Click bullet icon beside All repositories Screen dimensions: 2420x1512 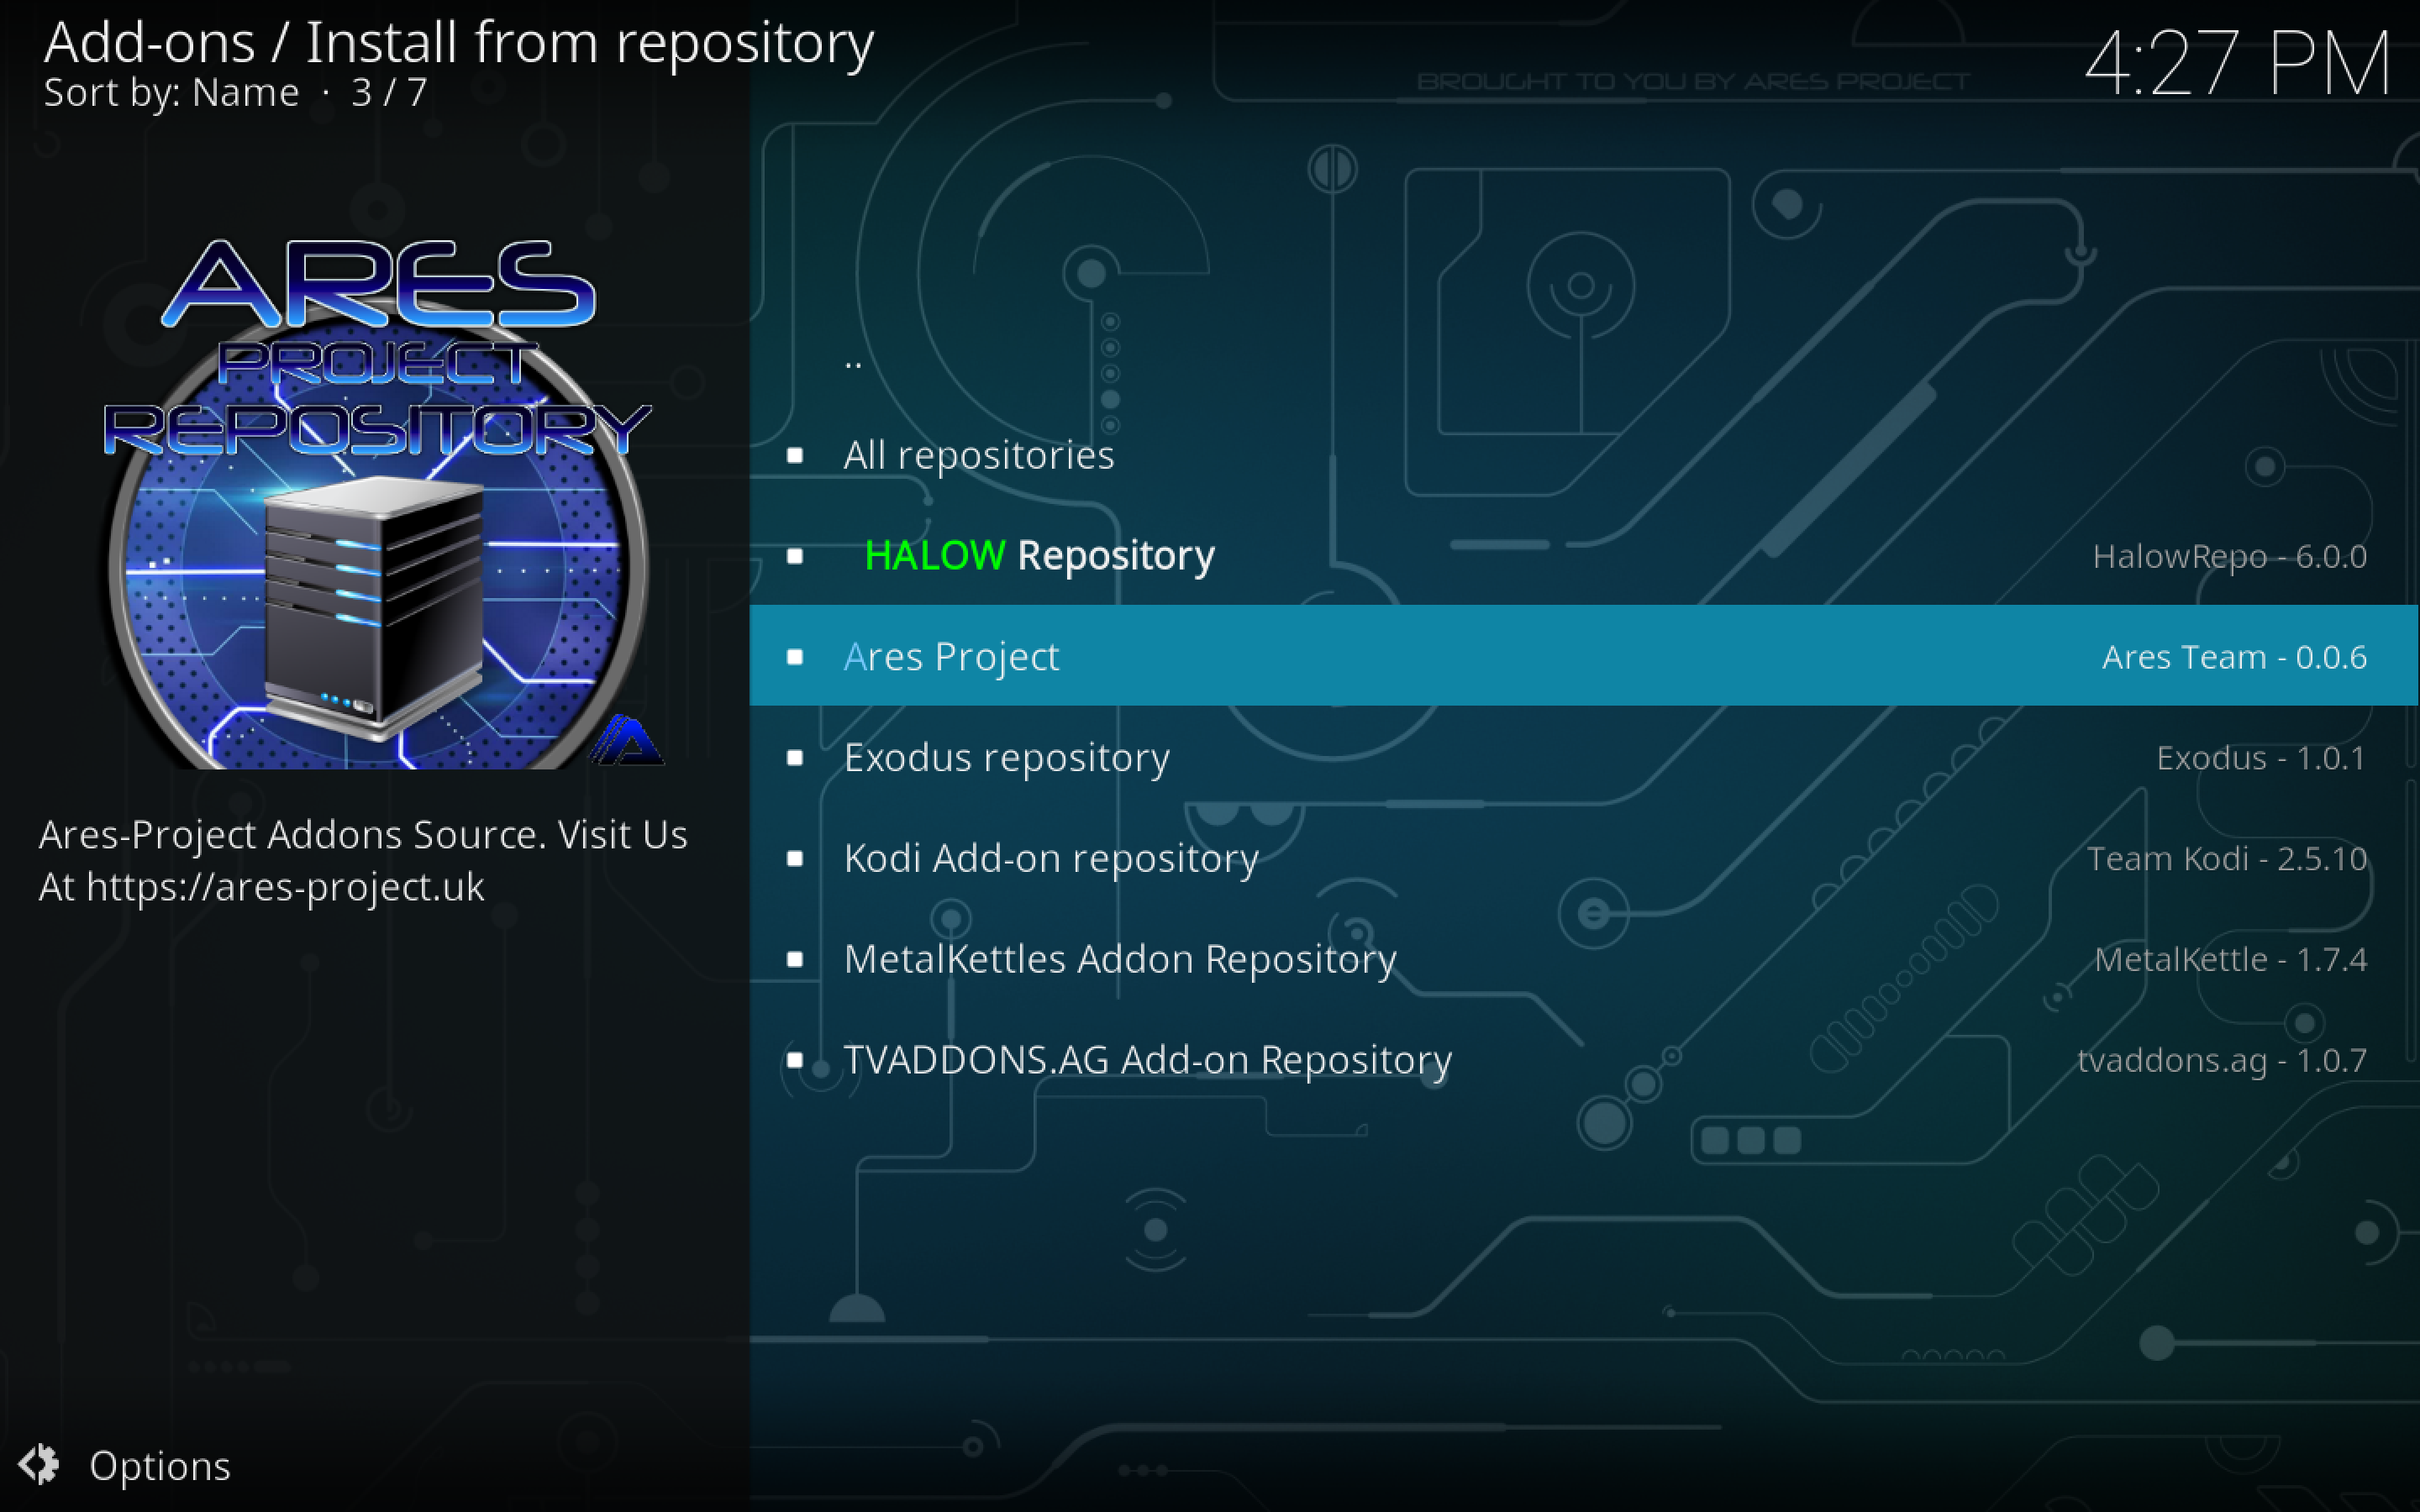pos(795,456)
